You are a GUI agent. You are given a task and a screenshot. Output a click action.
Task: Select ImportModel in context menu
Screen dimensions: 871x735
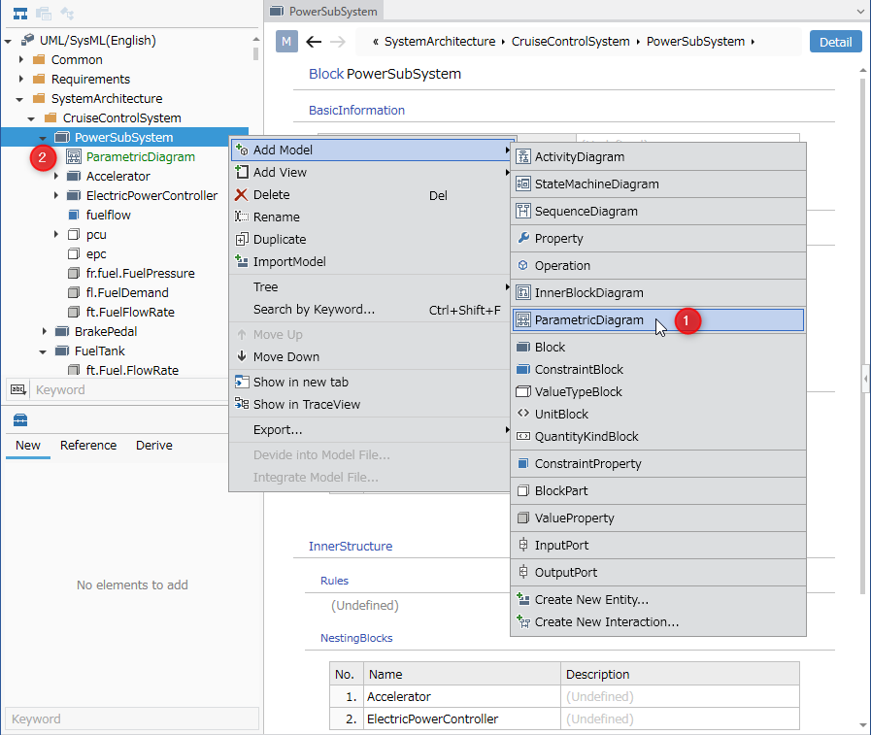[x=370, y=261]
